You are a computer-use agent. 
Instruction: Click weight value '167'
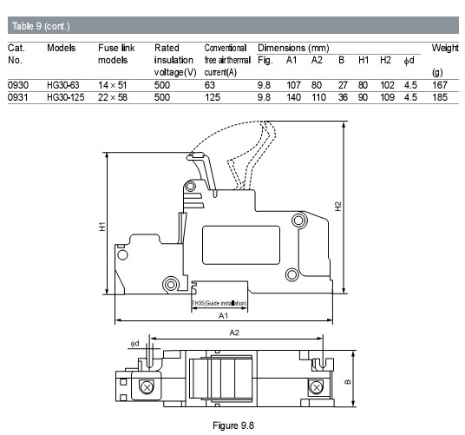pos(440,85)
